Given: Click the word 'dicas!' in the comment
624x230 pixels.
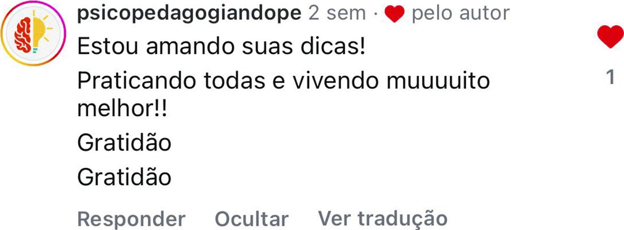Looking at the screenshot, I should tap(333, 46).
